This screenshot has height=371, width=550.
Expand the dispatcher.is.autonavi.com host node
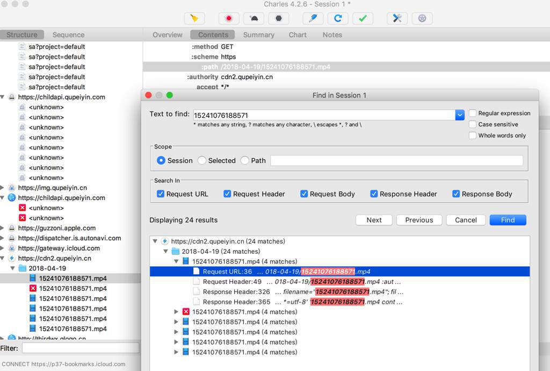(2, 238)
